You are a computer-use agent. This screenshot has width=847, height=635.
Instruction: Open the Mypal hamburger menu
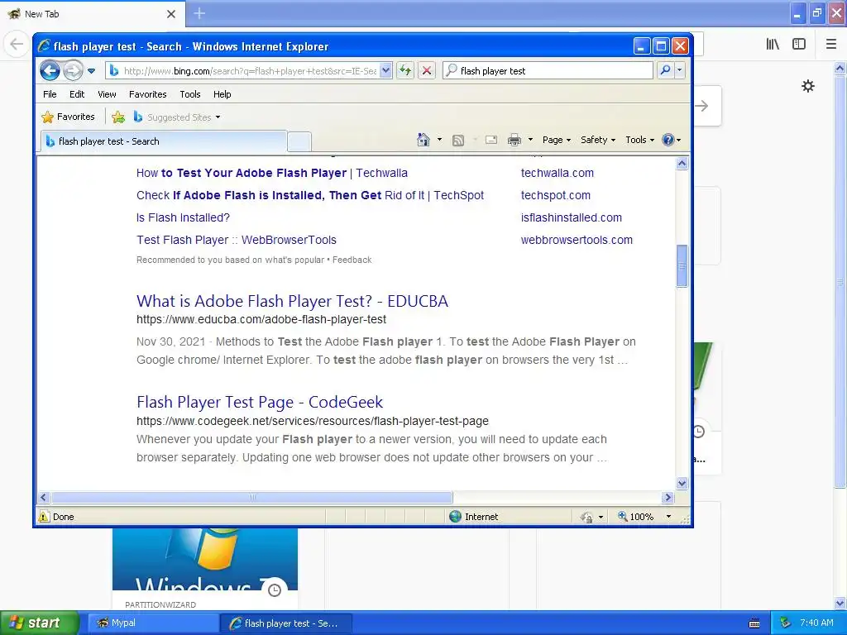pyautogui.click(x=831, y=44)
